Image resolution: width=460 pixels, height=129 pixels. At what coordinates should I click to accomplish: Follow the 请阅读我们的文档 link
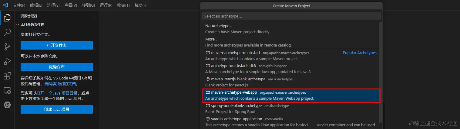pyautogui.click(x=60, y=84)
